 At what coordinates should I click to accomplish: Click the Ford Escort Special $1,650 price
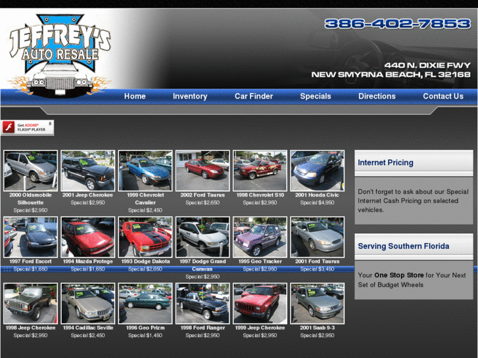[30, 269]
